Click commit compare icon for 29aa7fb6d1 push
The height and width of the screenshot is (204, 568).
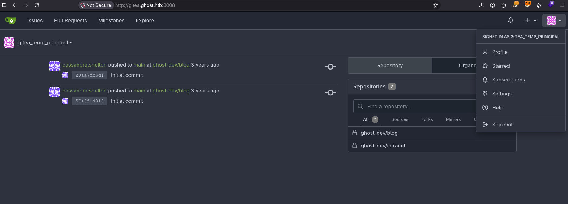pos(330,67)
